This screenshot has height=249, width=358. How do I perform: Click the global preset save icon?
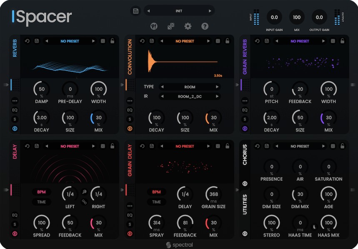click(x=135, y=11)
